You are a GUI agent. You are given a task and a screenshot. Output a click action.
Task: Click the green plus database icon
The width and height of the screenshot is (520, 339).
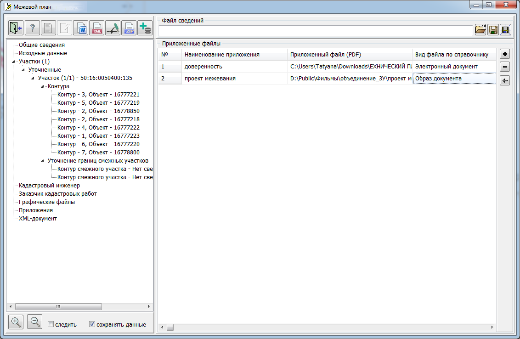coord(145,28)
